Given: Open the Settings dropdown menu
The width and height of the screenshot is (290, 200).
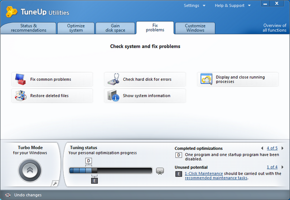Looking at the screenshot, I should 194,5.
